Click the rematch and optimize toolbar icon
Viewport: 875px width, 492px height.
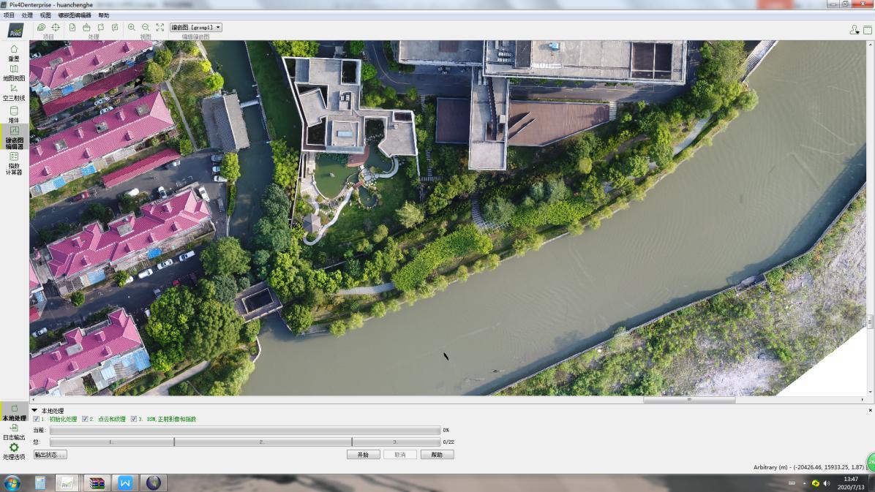click(x=115, y=27)
